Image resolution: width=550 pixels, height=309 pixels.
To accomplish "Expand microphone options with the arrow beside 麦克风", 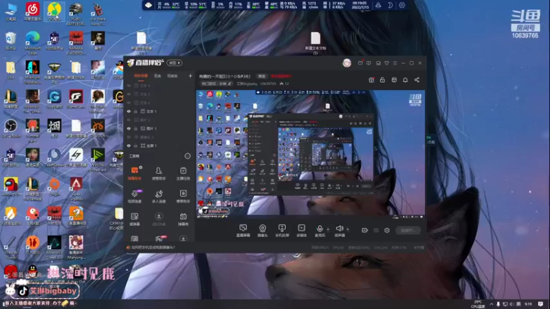I will point(328,229).
